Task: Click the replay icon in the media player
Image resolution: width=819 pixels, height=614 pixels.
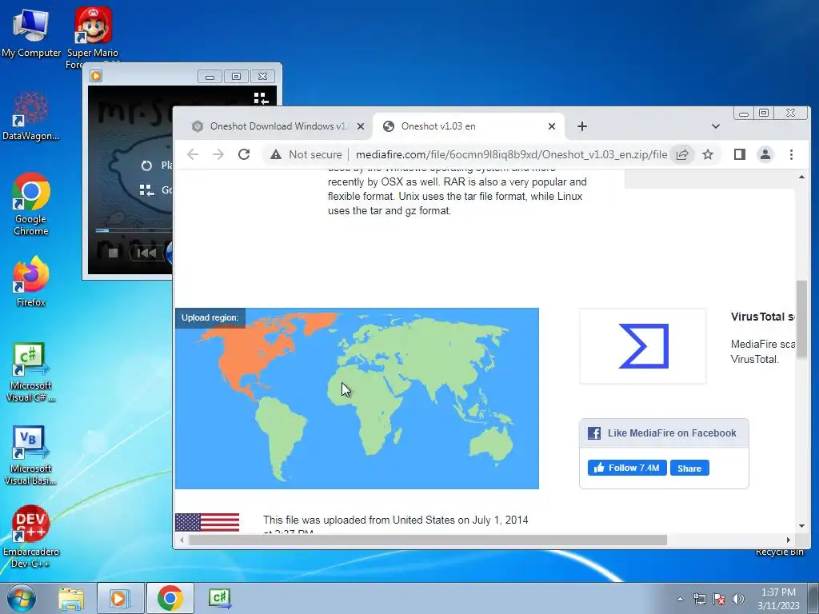Action: point(146,165)
